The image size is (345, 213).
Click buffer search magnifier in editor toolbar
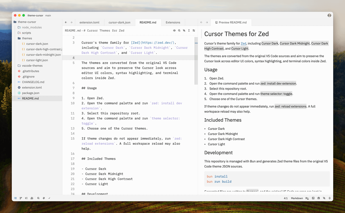coord(179,30)
